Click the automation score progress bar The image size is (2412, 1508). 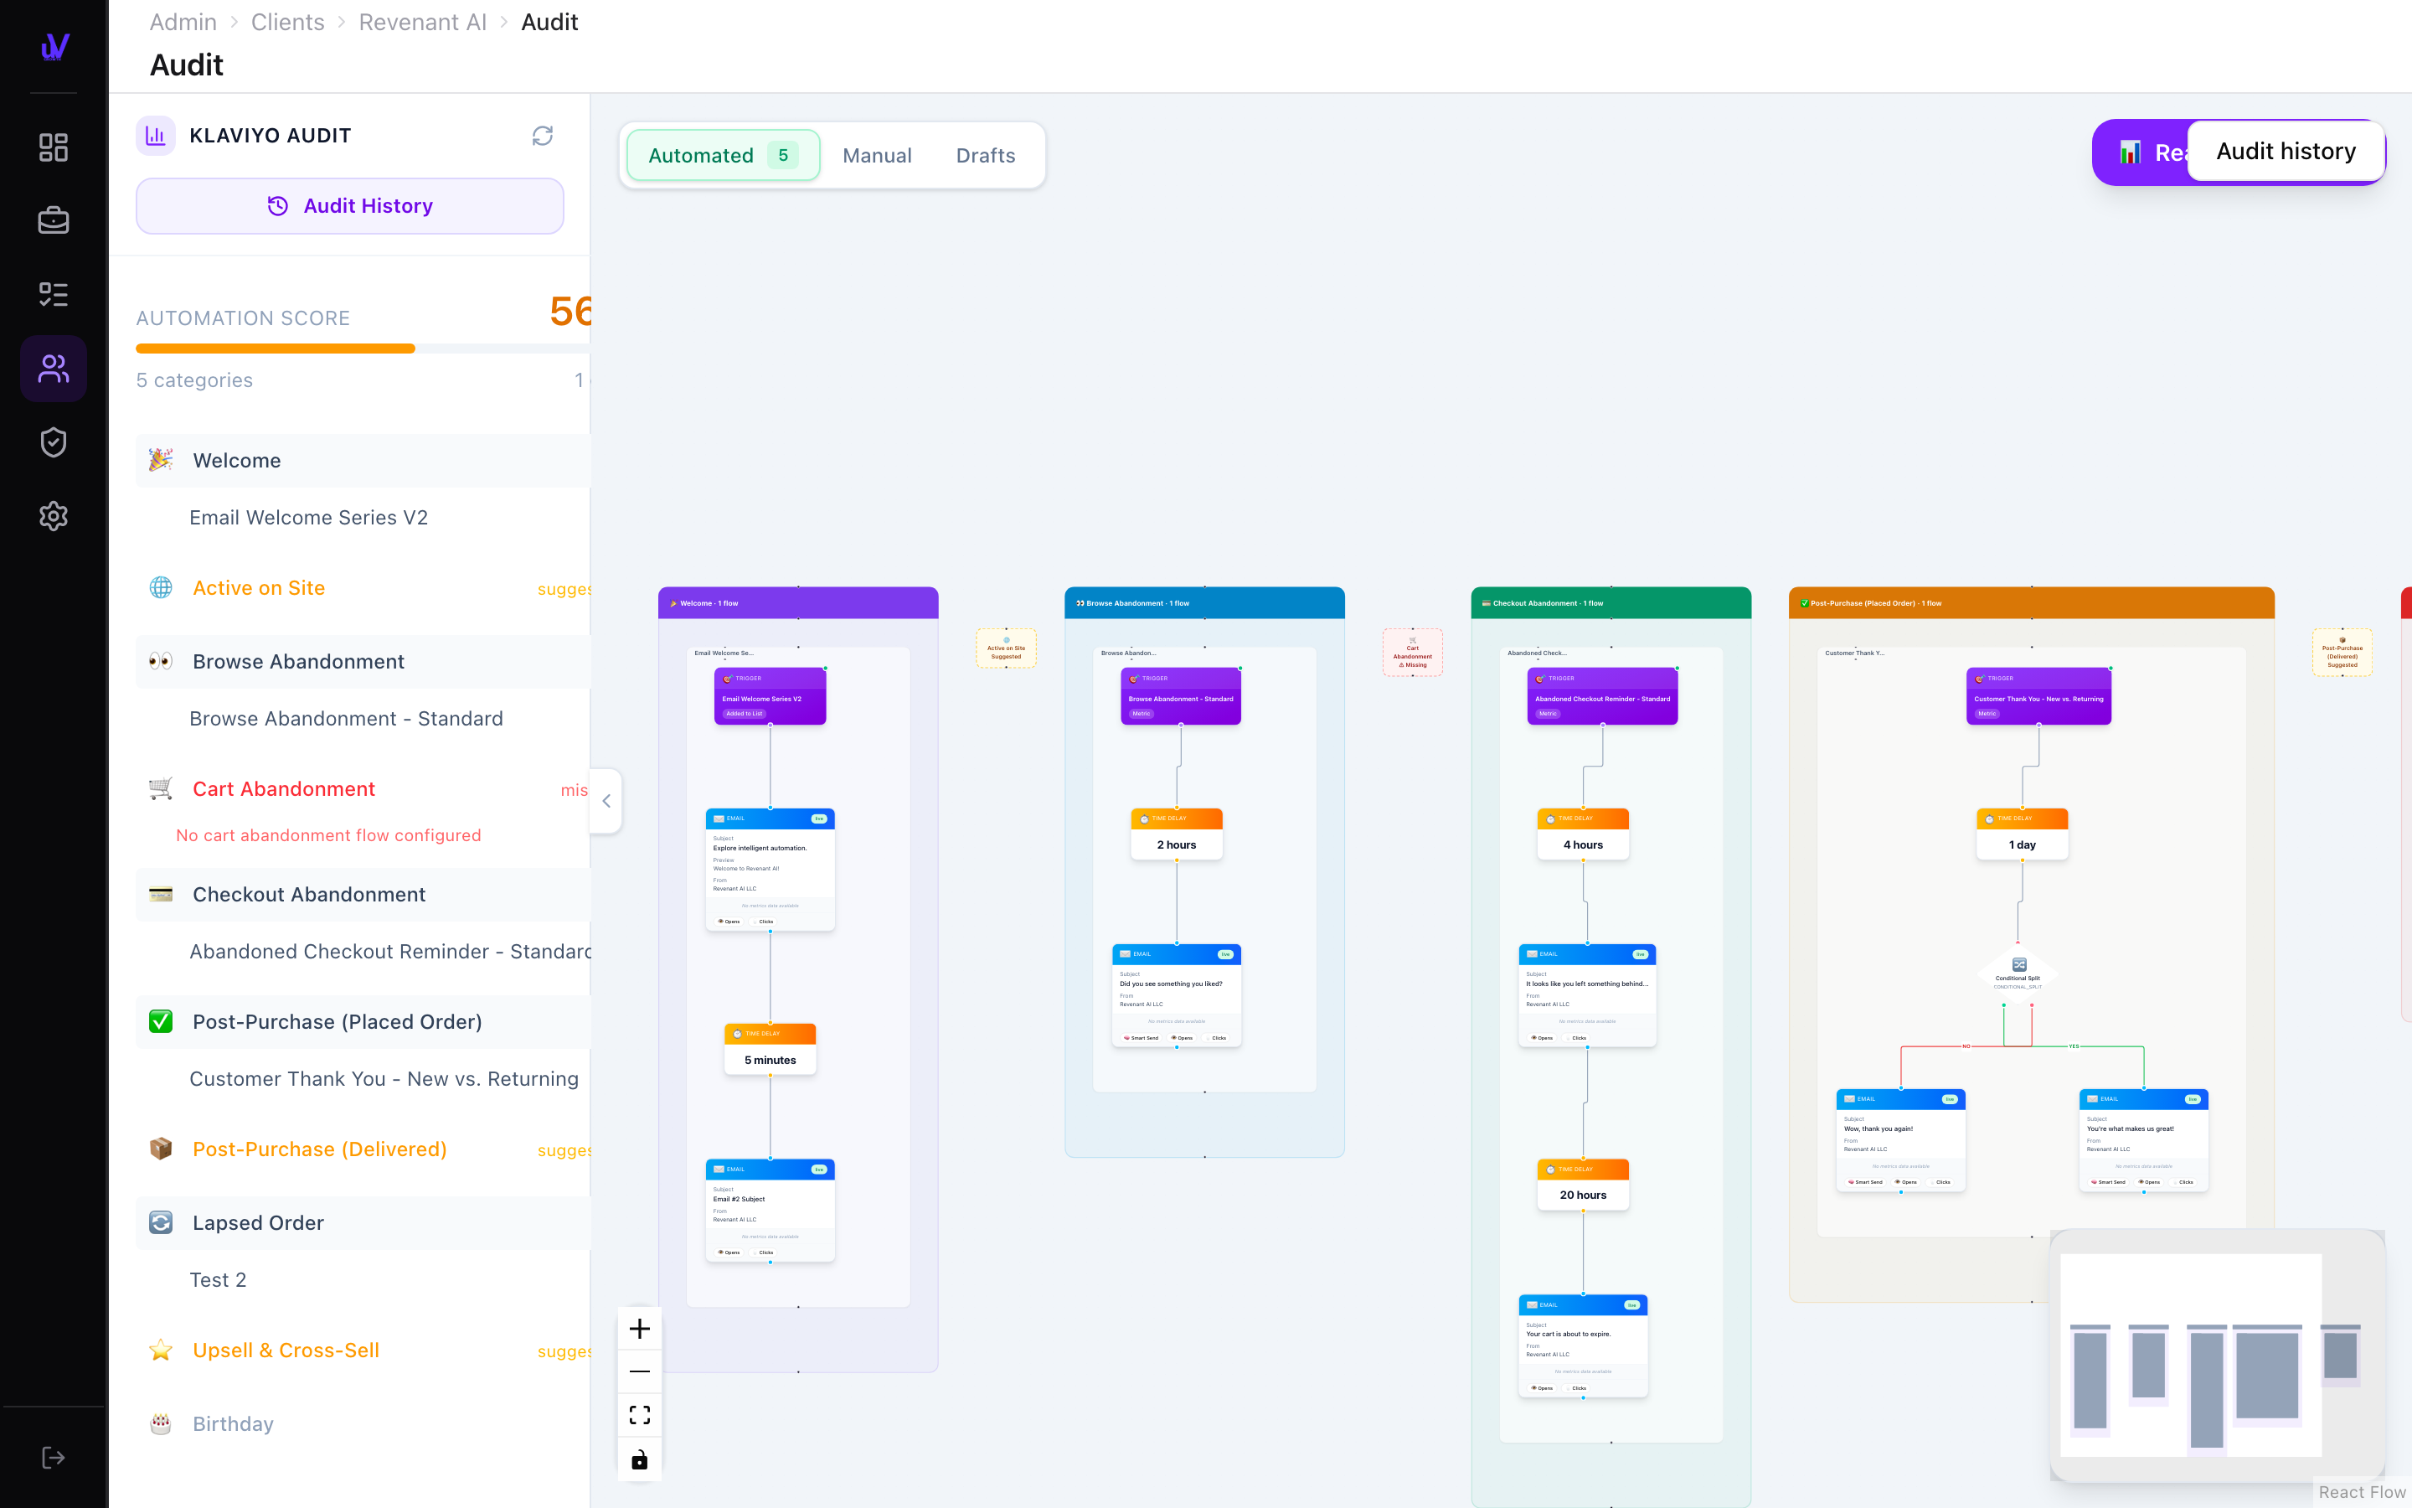tap(363, 349)
